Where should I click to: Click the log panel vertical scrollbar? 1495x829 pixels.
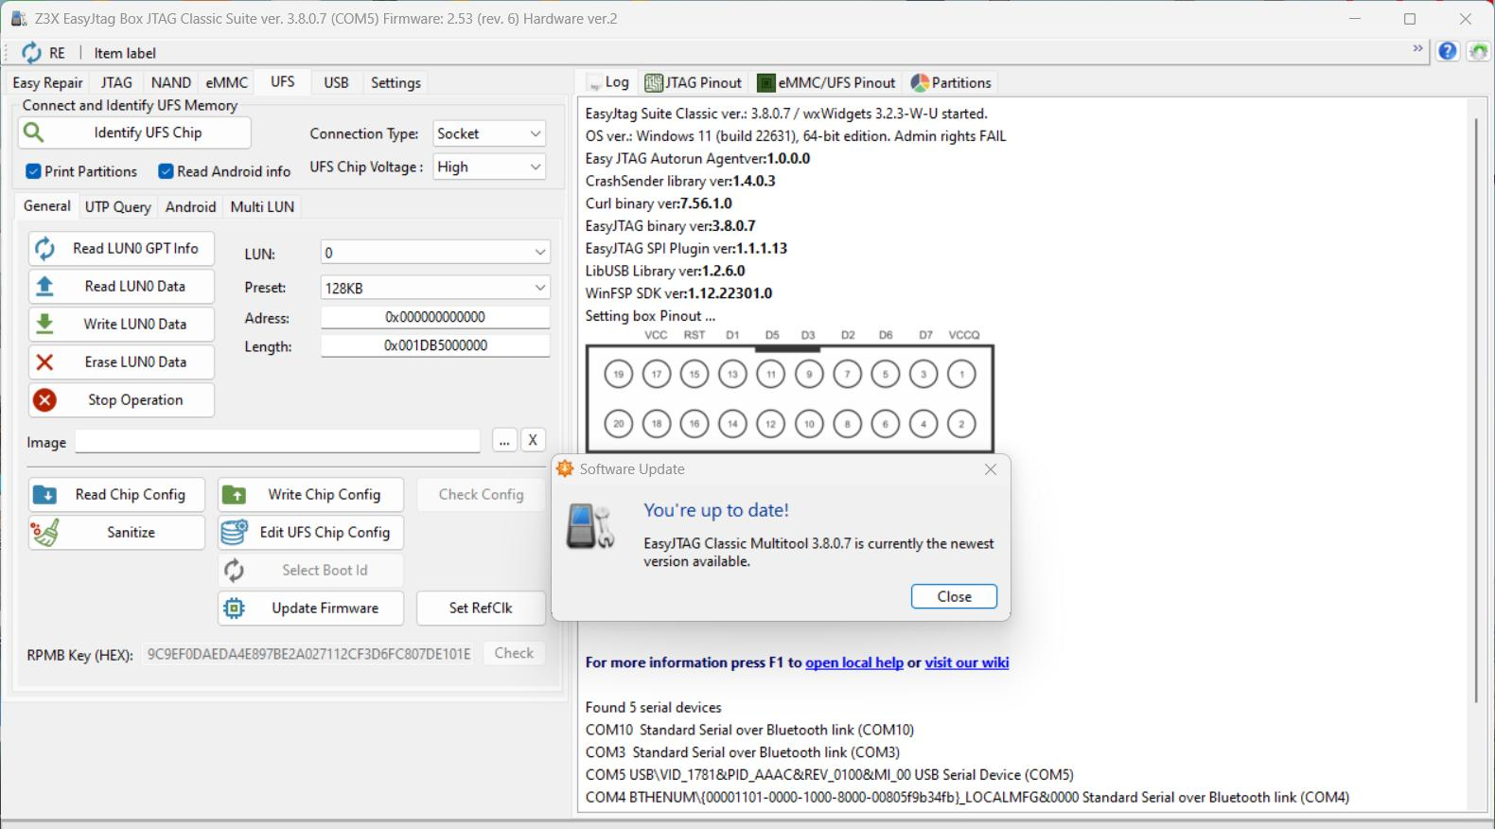click(x=1476, y=409)
